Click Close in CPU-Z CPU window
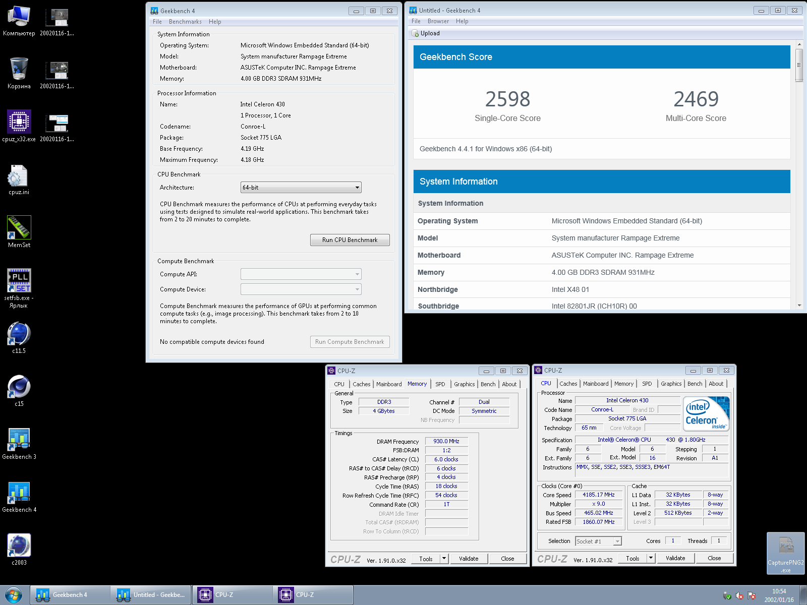The height and width of the screenshot is (605, 807). (x=715, y=558)
